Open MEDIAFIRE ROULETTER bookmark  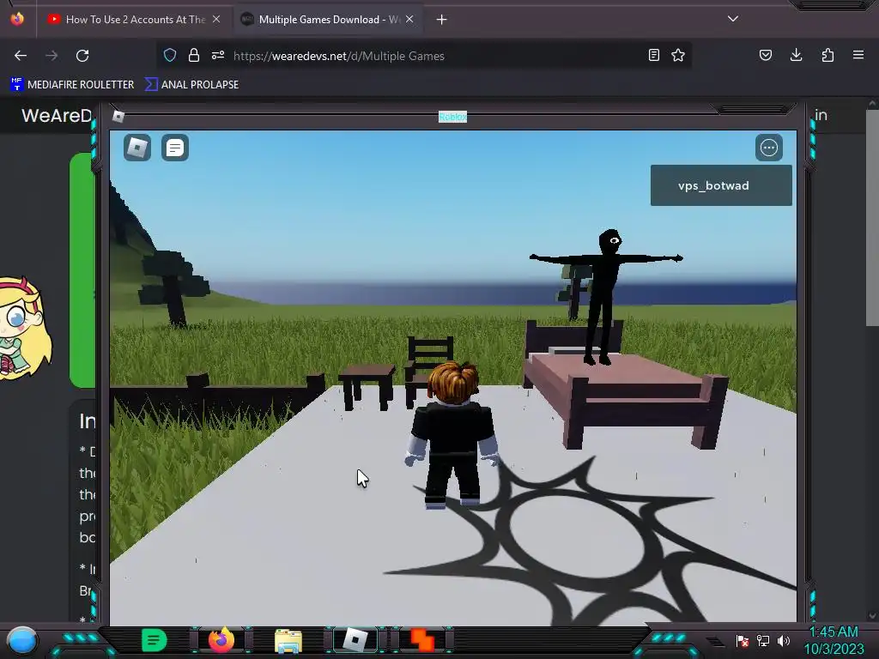[72, 85]
